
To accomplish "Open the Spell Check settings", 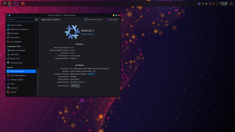I will click(x=21, y=55).
